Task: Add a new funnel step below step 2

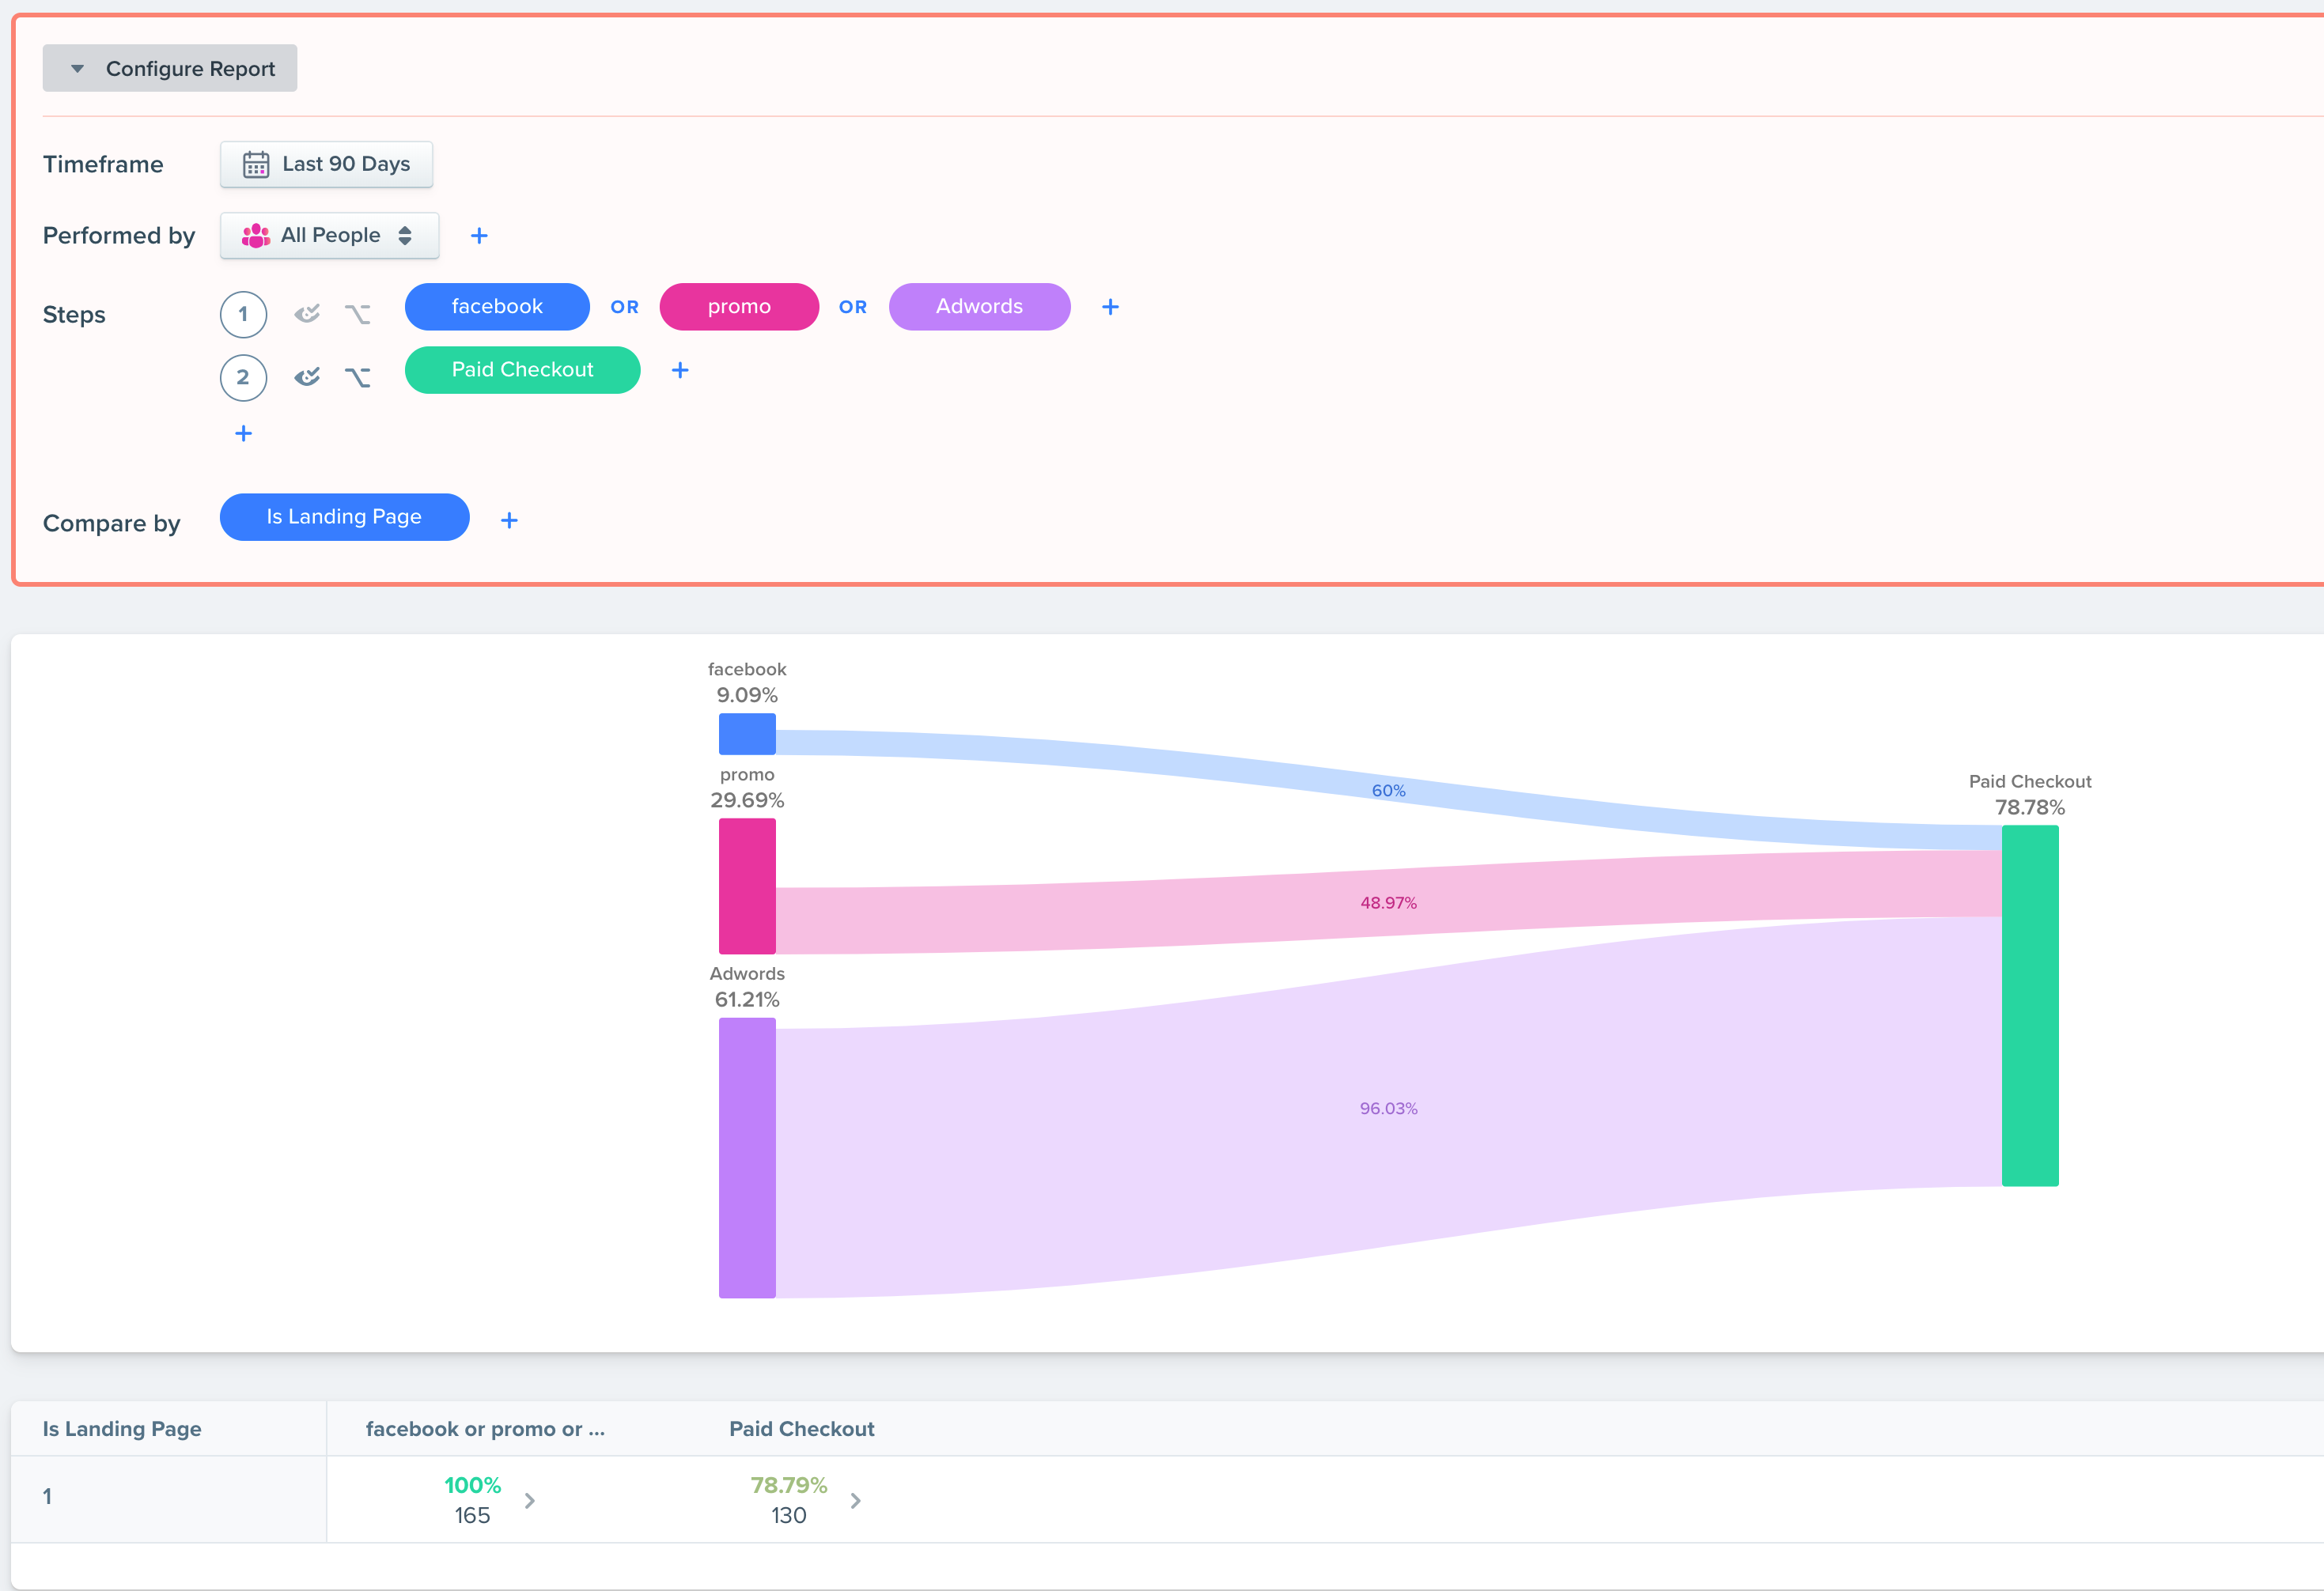Action: (x=243, y=433)
